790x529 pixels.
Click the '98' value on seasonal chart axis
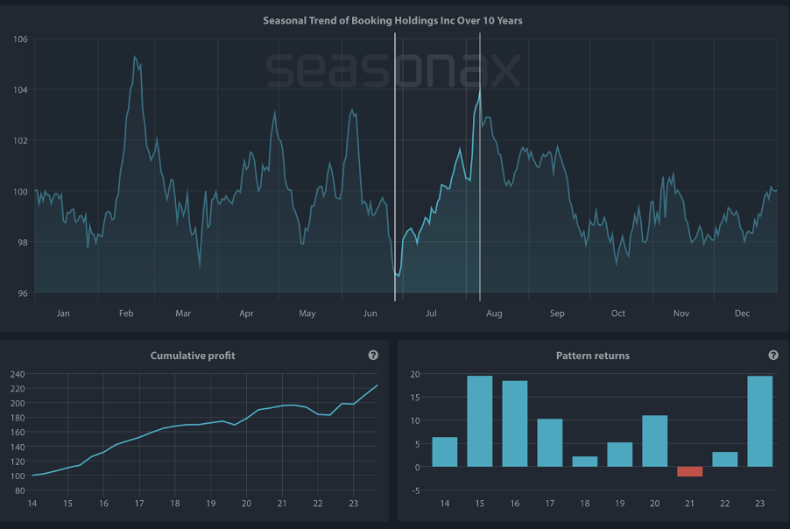click(23, 243)
